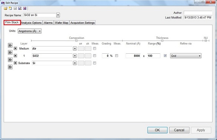The width and height of the screenshot is (217, 140).
Task: Click the thickness range 100 field
Action: [154, 56]
